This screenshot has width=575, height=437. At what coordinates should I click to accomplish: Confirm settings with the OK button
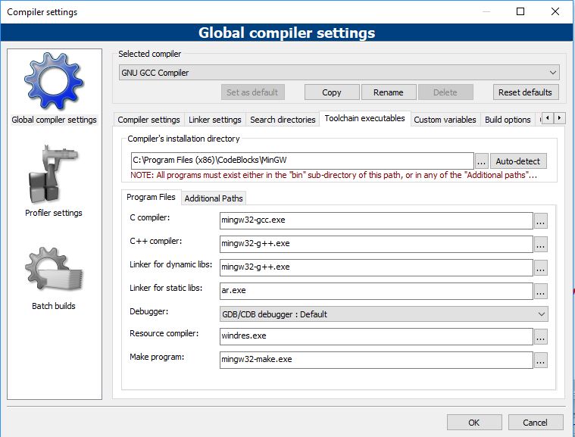pos(473,423)
